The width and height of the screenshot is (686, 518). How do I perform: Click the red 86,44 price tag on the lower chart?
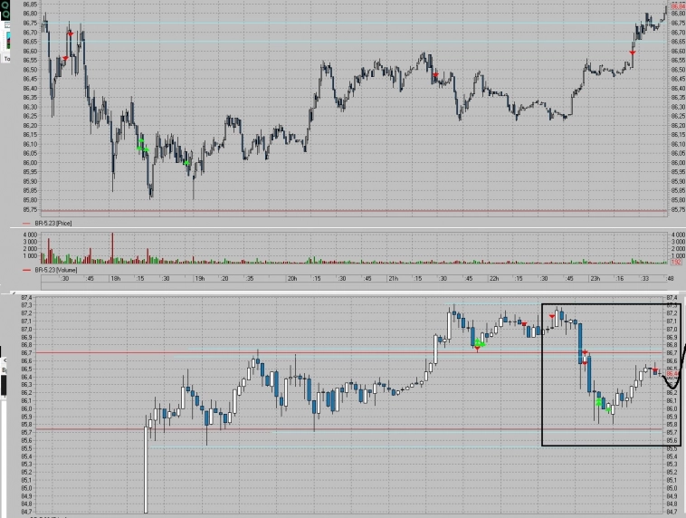pyautogui.click(x=672, y=373)
